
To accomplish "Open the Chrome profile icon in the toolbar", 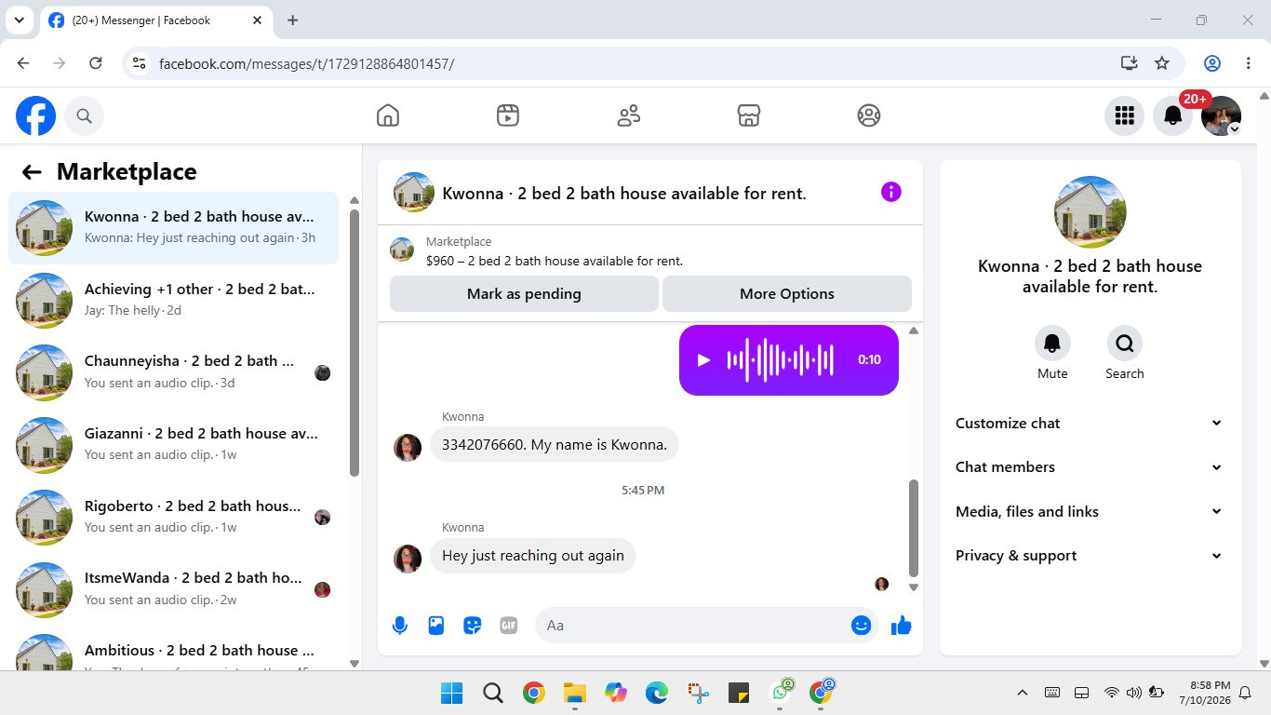I will pyautogui.click(x=1211, y=63).
